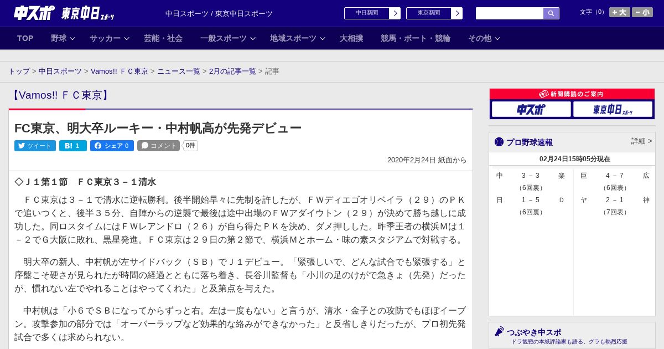Click the 日 1－5 Ｄ score row

(531, 200)
